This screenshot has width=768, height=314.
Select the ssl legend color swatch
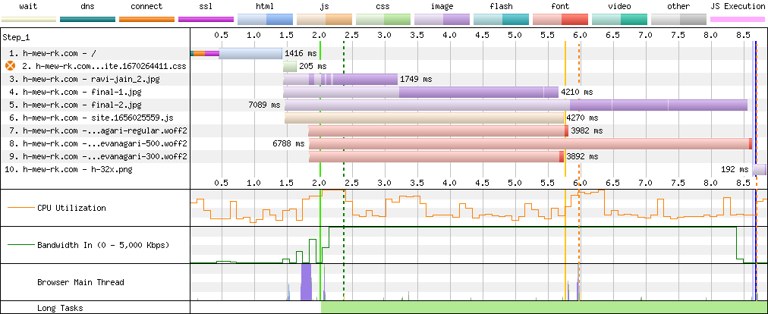point(206,20)
